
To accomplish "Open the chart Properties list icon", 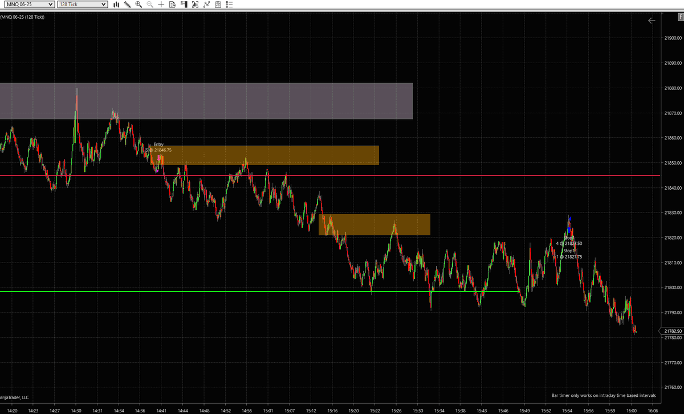I will (x=229, y=4).
